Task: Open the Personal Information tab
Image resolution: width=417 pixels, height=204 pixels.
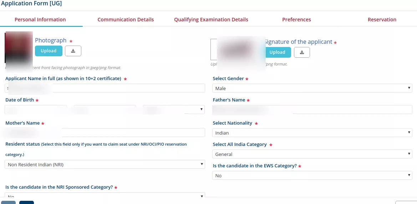Action: (x=40, y=19)
